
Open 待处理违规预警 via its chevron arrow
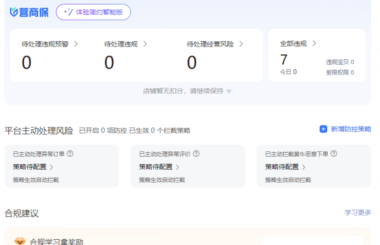point(76,44)
